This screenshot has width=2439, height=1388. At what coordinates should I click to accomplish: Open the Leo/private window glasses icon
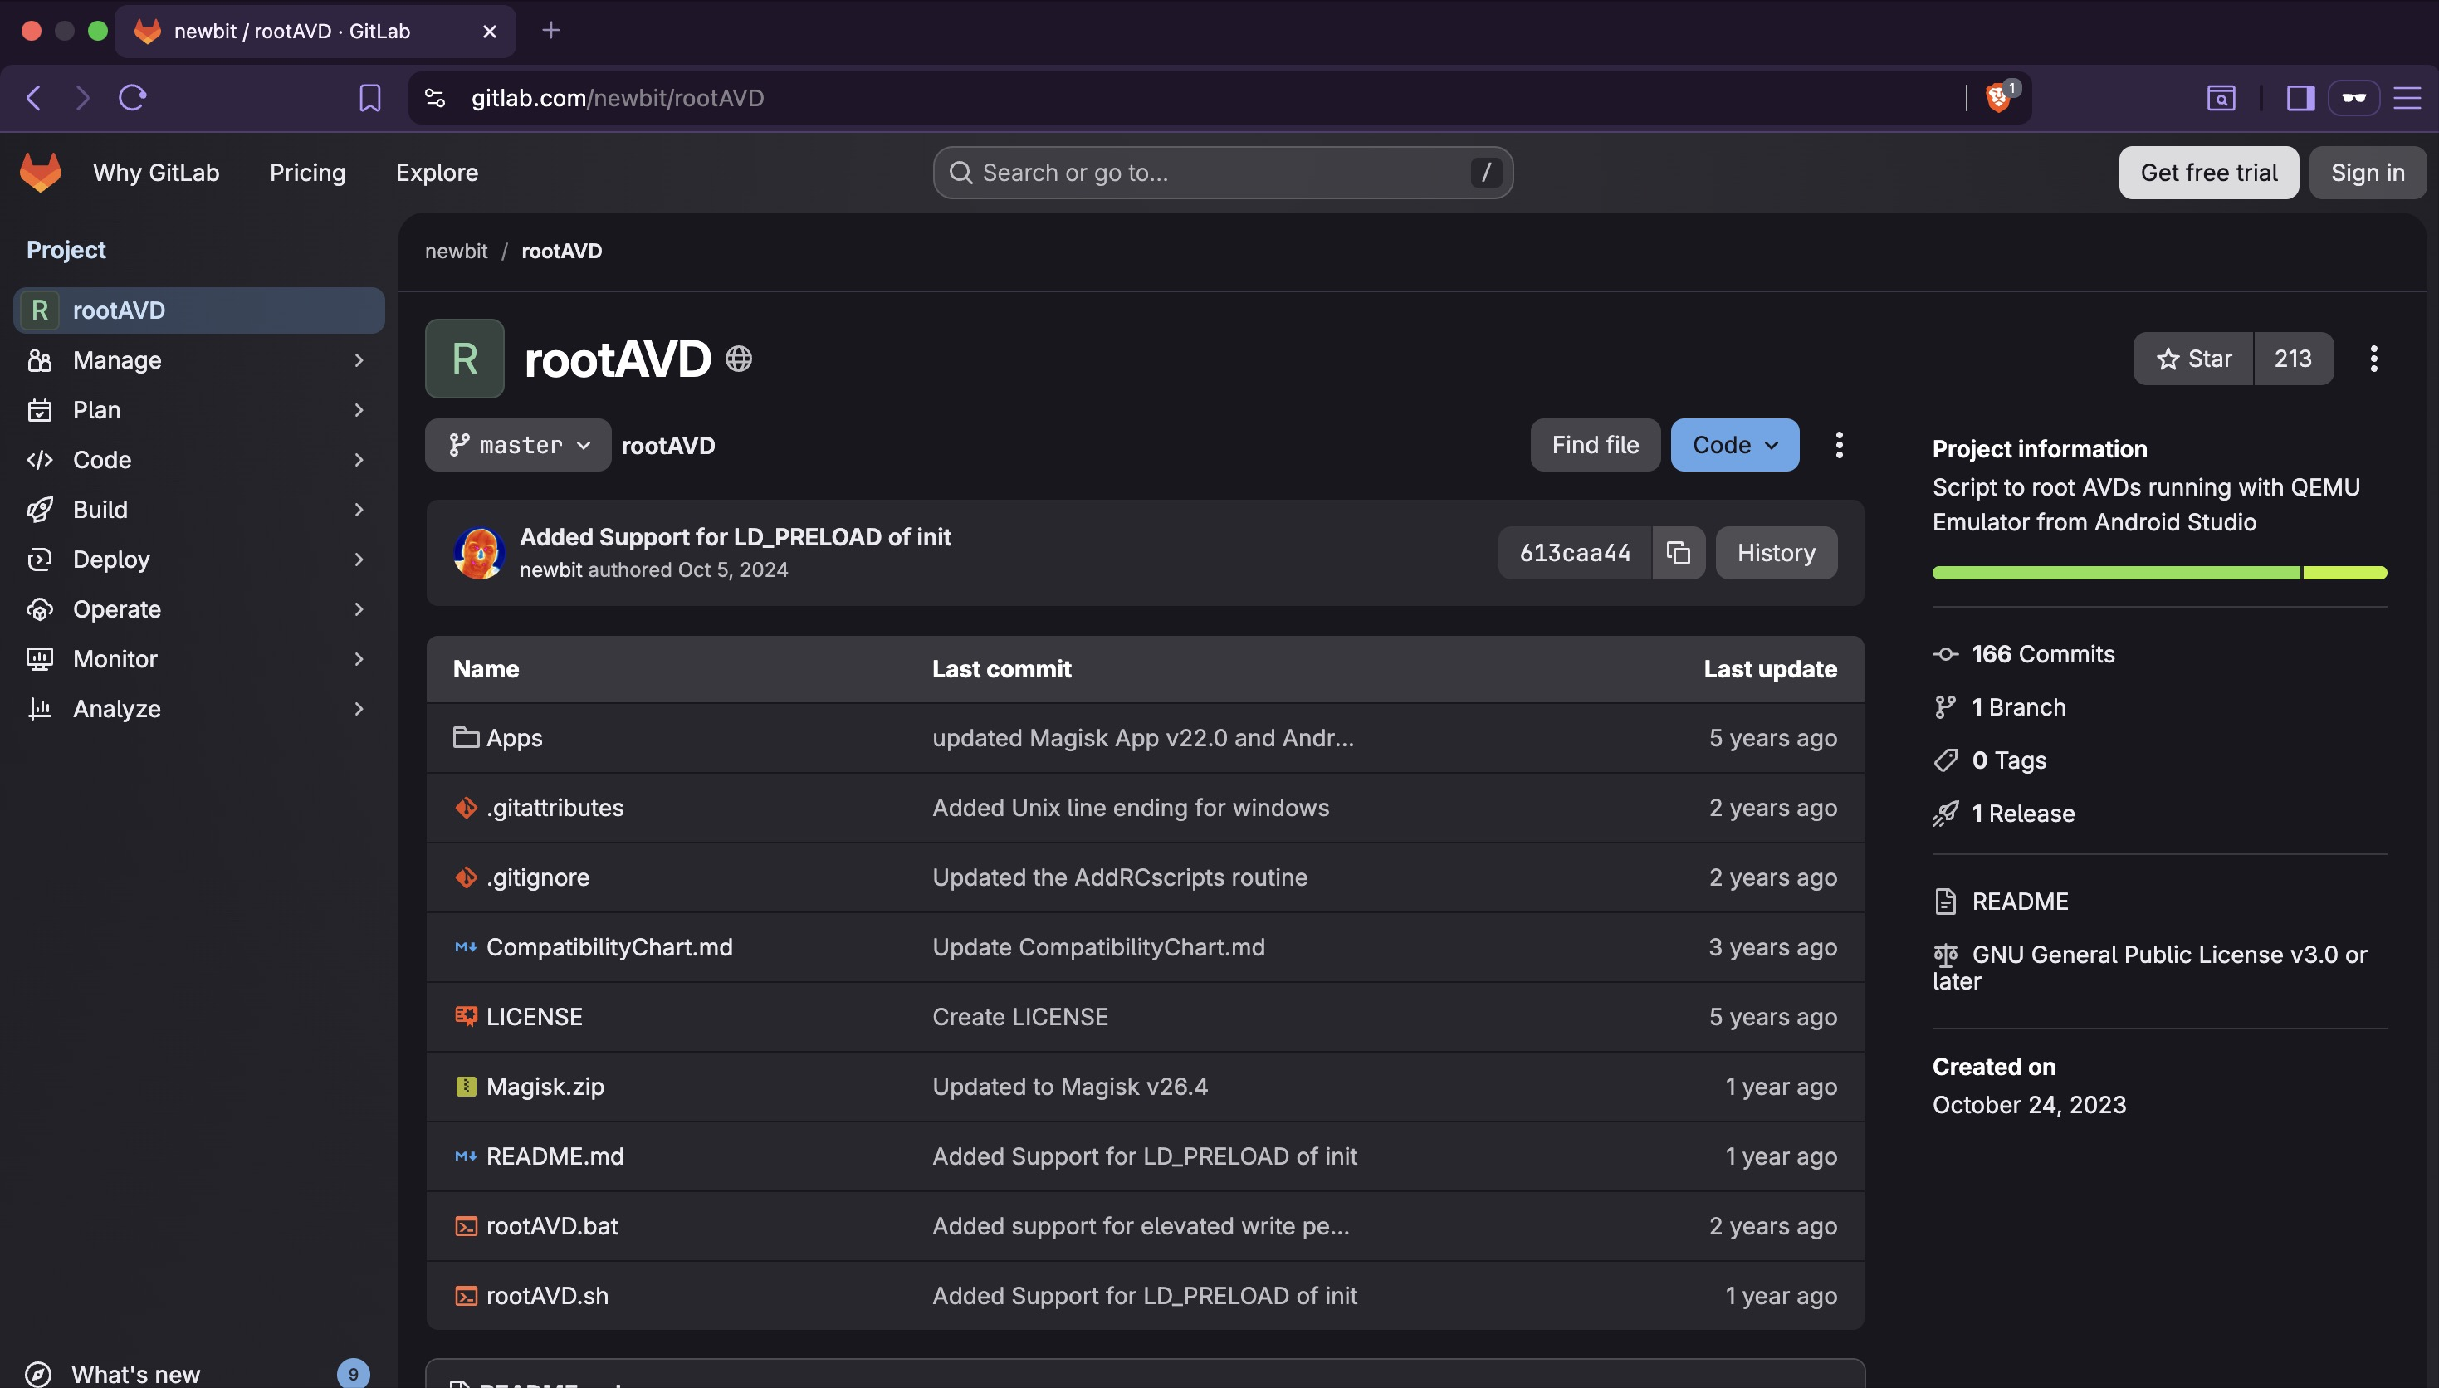[2353, 97]
